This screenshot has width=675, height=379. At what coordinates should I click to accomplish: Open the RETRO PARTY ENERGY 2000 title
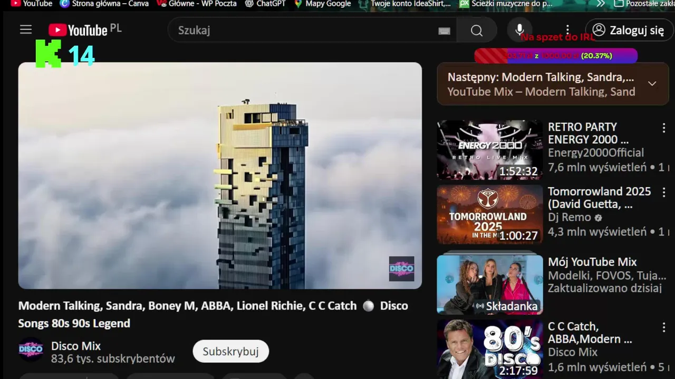coord(589,133)
